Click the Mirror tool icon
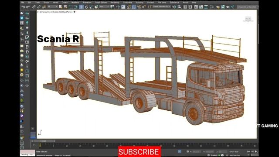 pyautogui.click(x=174, y=7)
